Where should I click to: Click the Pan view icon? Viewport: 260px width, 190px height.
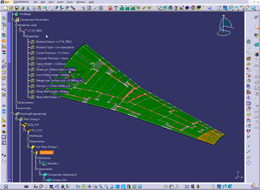tap(90, 187)
